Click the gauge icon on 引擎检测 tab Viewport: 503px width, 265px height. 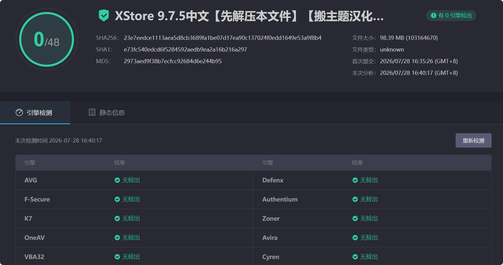click(19, 113)
